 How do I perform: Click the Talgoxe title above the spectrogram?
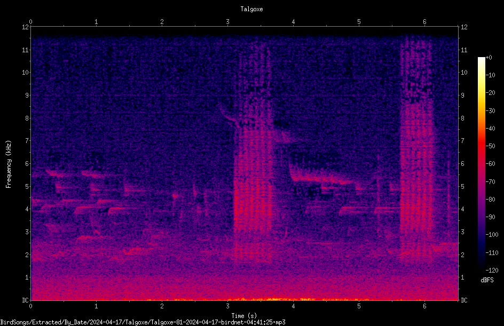pyautogui.click(x=251, y=9)
